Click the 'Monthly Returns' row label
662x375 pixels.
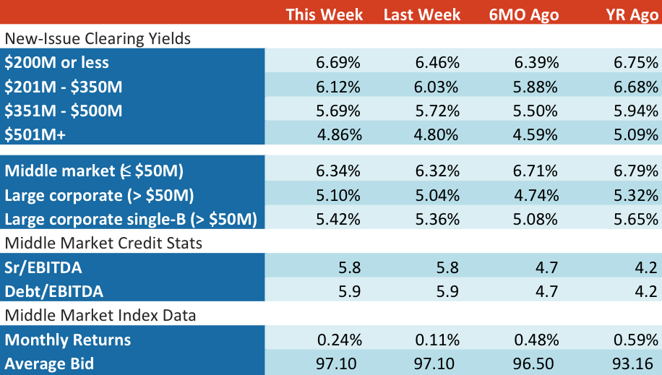coord(67,340)
